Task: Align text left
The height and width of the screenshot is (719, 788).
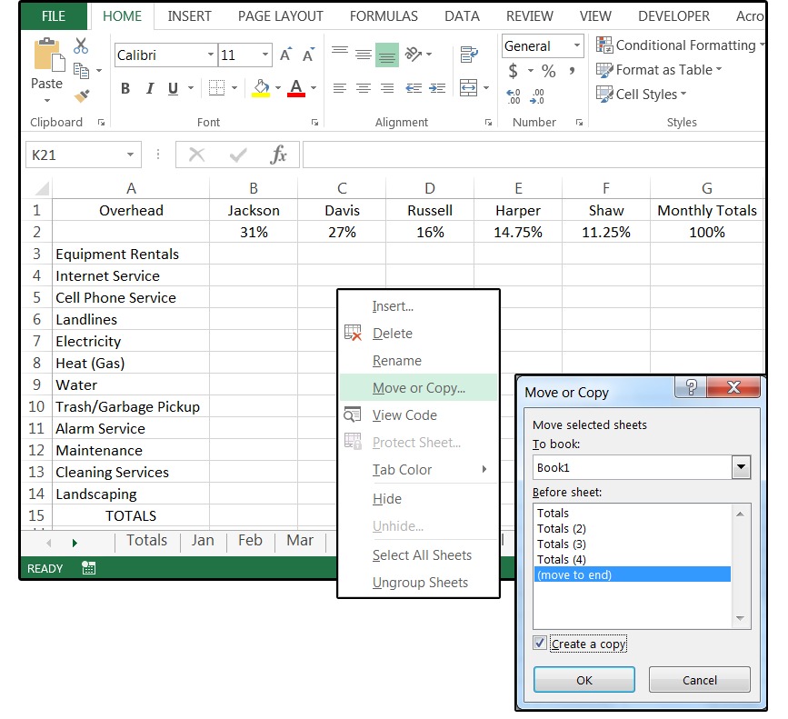Action: coord(340,88)
